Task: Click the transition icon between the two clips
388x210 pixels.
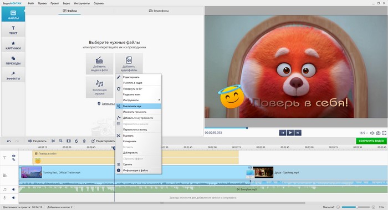Action: pos(250,173)
